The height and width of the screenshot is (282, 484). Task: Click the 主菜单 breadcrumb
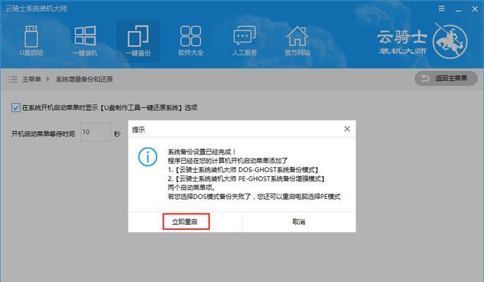click(x=32, y=80)
